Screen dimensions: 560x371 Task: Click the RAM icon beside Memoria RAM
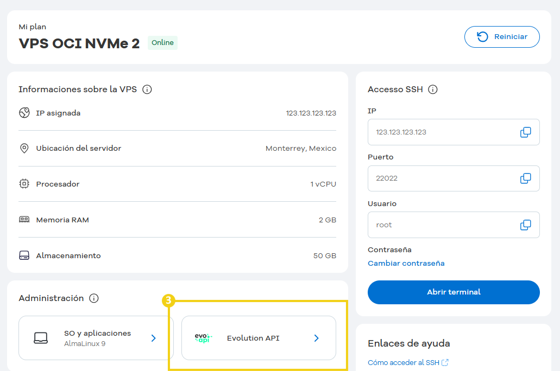pyautogui.click(x=24, y=220)
